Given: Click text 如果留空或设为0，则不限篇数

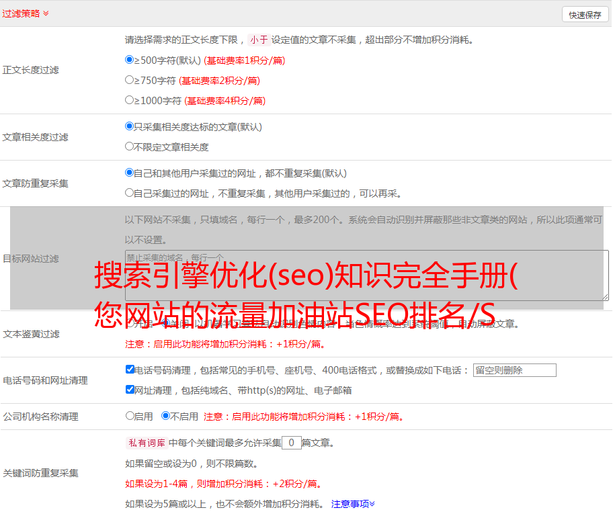Looking at the screenshot, I should (192, 464).
